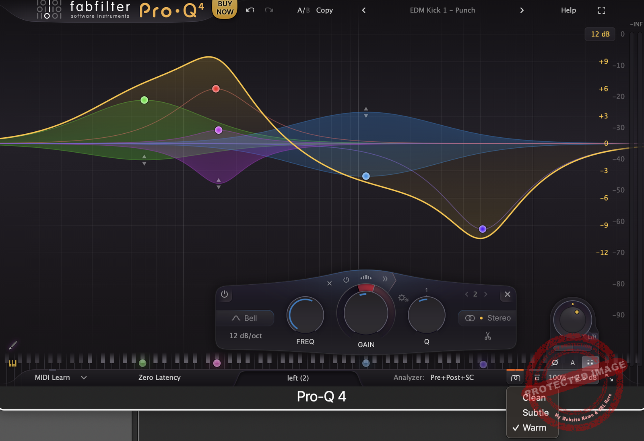Click the output level pan knob
The height and width of the screenshot is (441, 644).
tap(572, 320)
